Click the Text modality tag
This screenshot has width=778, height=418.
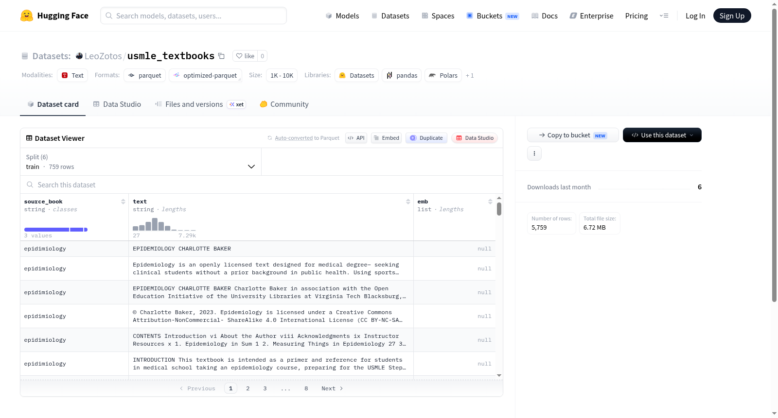click(72, 75)
